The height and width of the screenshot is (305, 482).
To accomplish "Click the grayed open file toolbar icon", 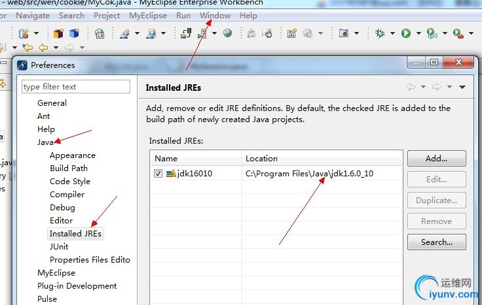I will 251,33.
